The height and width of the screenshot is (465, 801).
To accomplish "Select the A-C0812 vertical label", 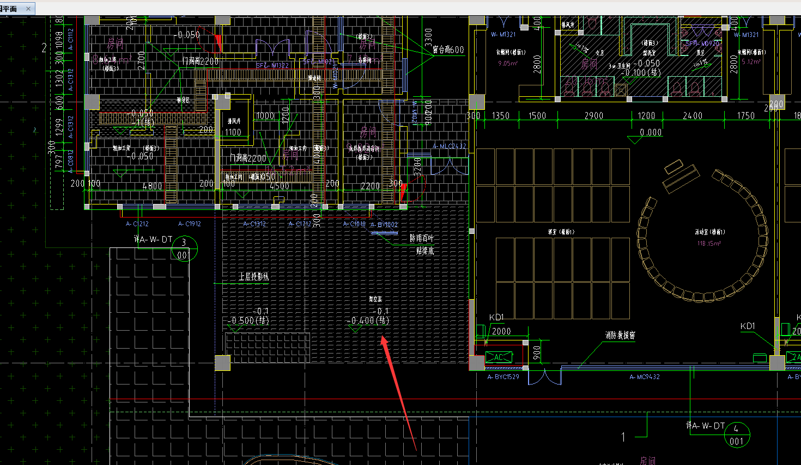I will click(71, 160).
